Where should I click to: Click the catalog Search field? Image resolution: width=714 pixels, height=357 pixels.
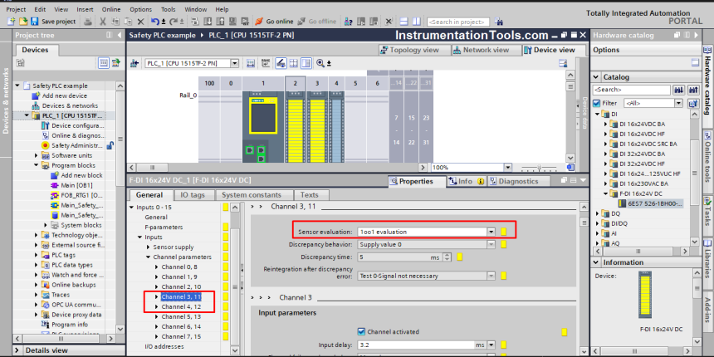click(x=632, y=90)
